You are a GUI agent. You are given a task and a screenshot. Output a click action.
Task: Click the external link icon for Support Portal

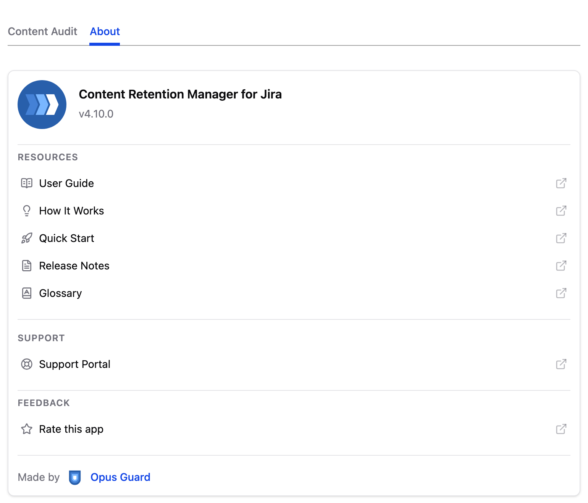pos(561,364)
